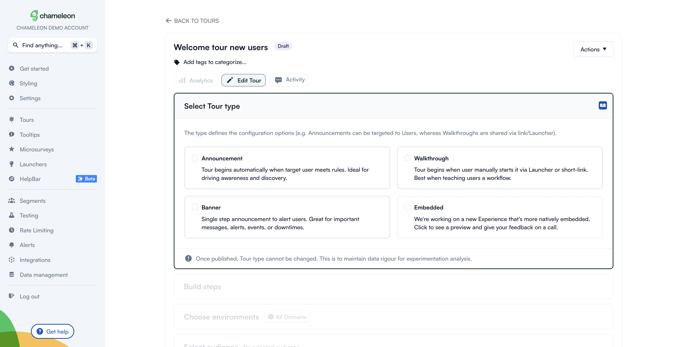682x347 pixels.
Task: Click the Tours sidebar icon
Action: (12, 120)
